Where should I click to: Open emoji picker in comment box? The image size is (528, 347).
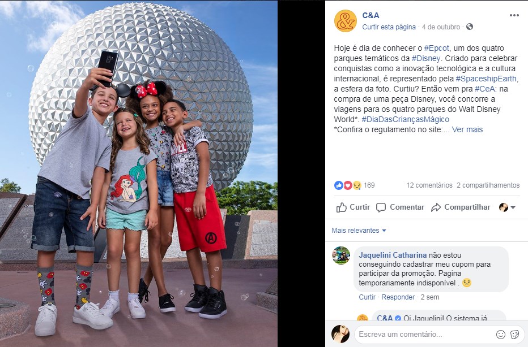(x=501, y=334)
